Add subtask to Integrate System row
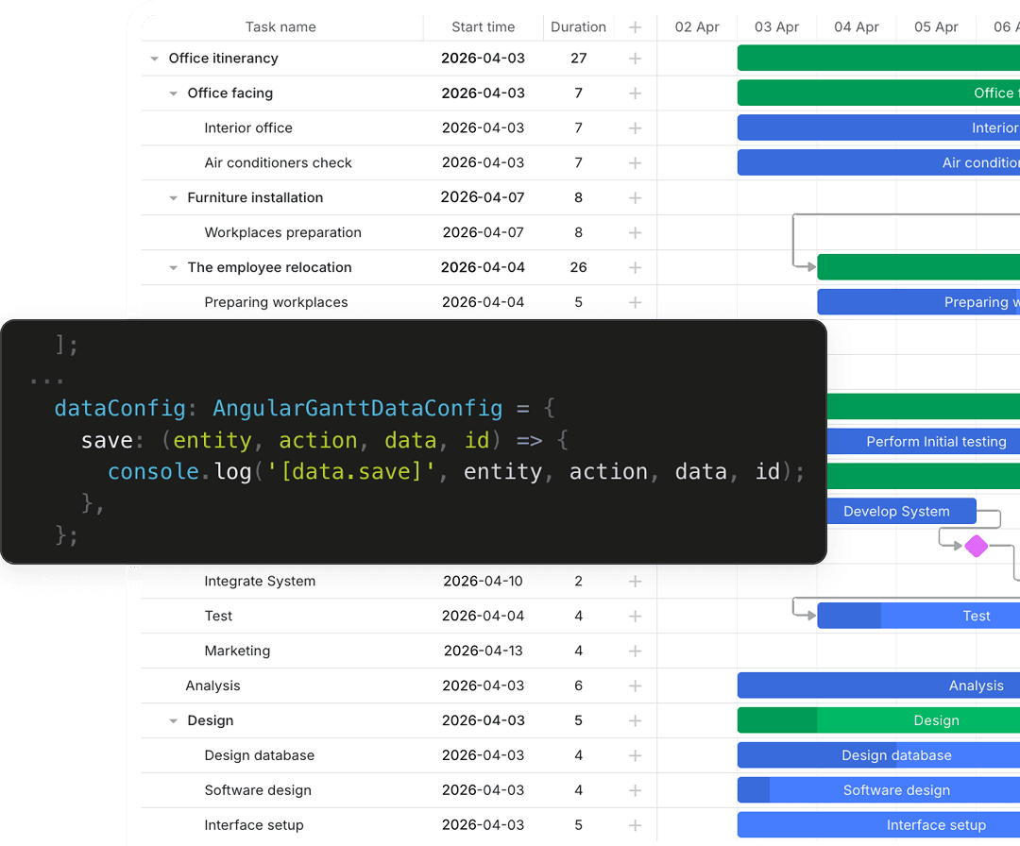This screenshot has width=1020, height=846. 635,582
